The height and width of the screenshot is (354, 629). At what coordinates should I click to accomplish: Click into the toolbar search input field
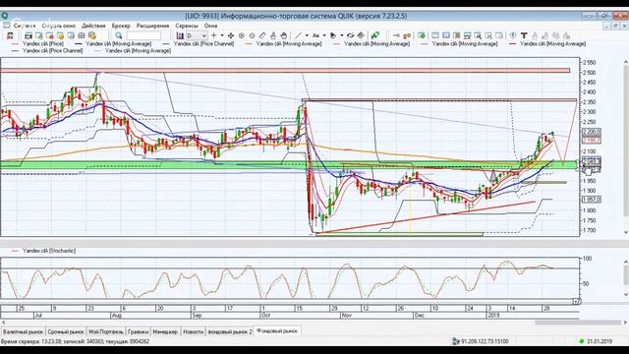point(143,35)
